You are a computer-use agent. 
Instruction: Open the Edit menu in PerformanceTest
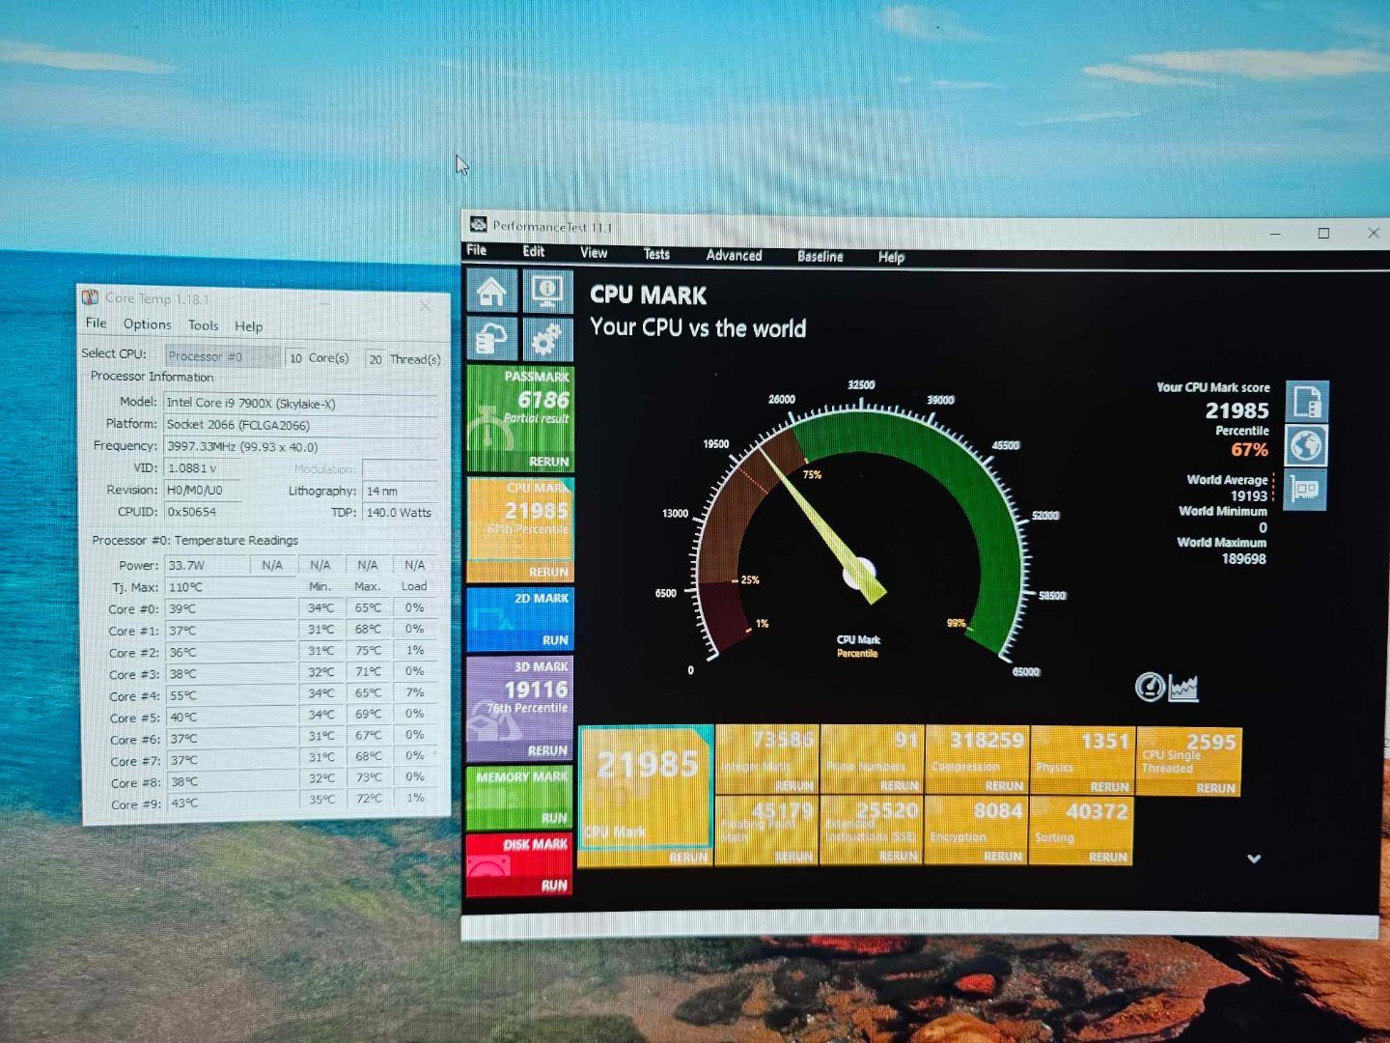(x=534, y=251)
